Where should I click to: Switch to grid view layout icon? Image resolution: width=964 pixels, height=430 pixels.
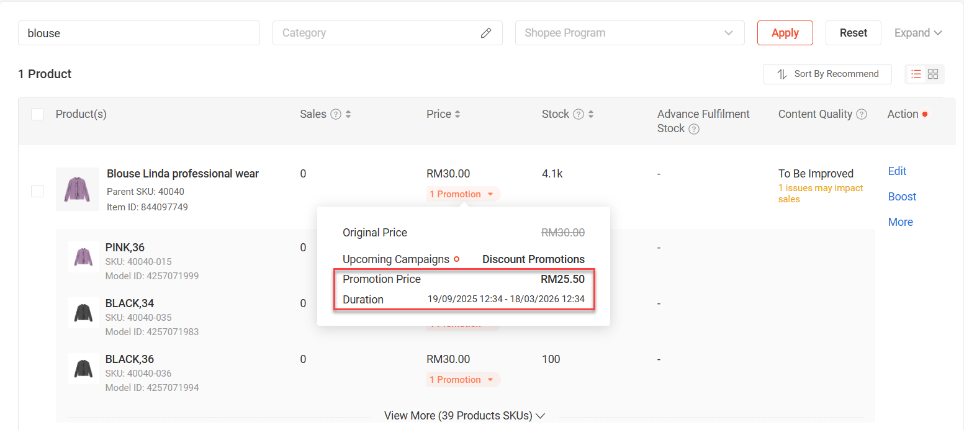933,74
